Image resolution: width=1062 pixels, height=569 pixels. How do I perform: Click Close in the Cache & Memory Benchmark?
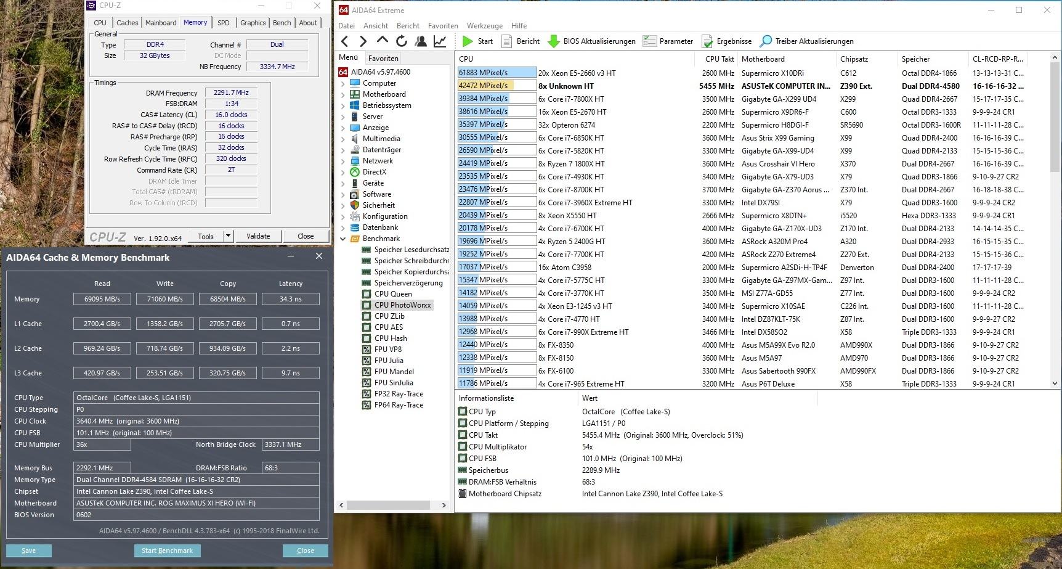coord(306,551)
